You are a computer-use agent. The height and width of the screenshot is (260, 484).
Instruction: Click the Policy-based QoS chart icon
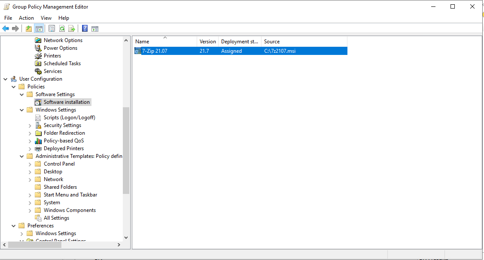pyautogui.click(x=38, y=141)
